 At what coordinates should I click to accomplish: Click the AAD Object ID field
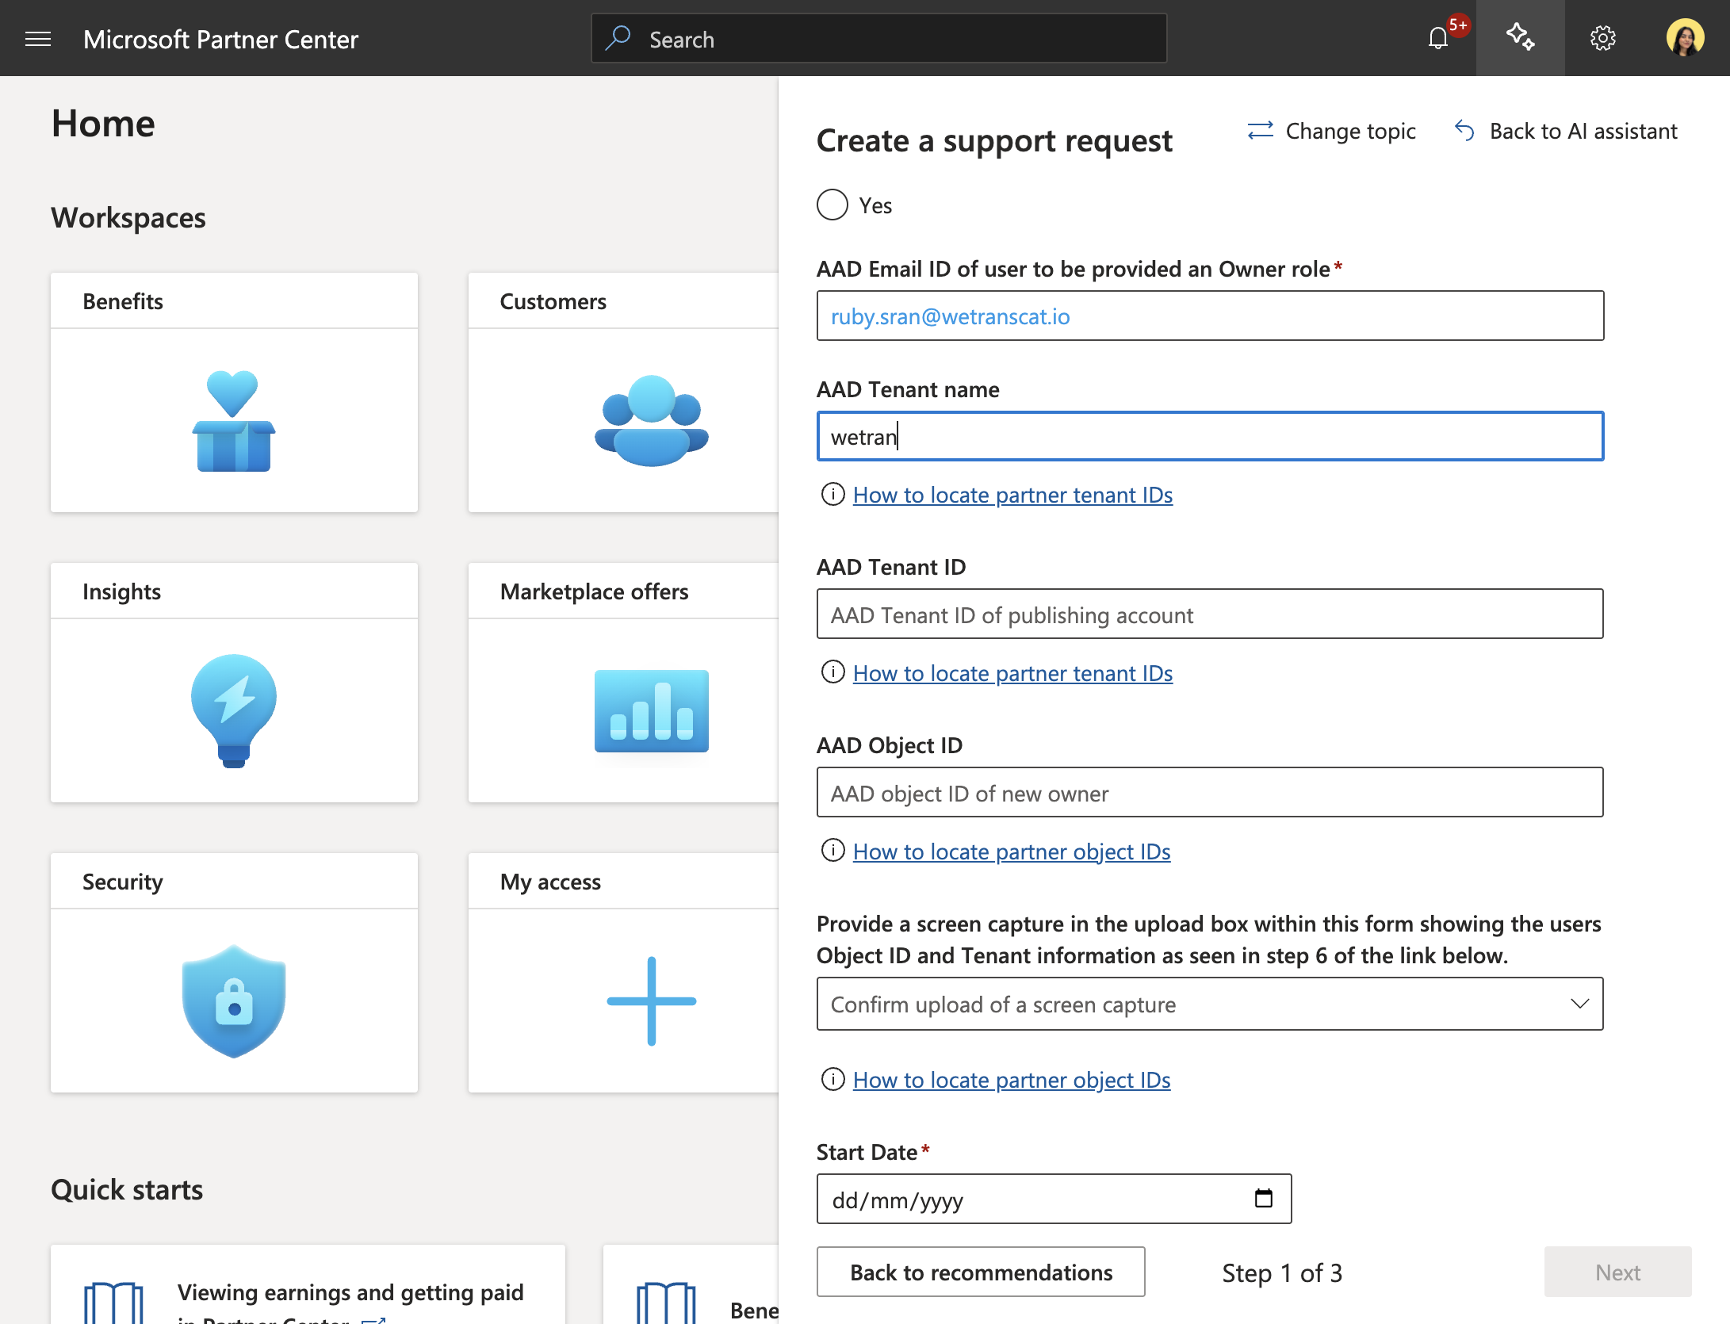pos(1210,792)
